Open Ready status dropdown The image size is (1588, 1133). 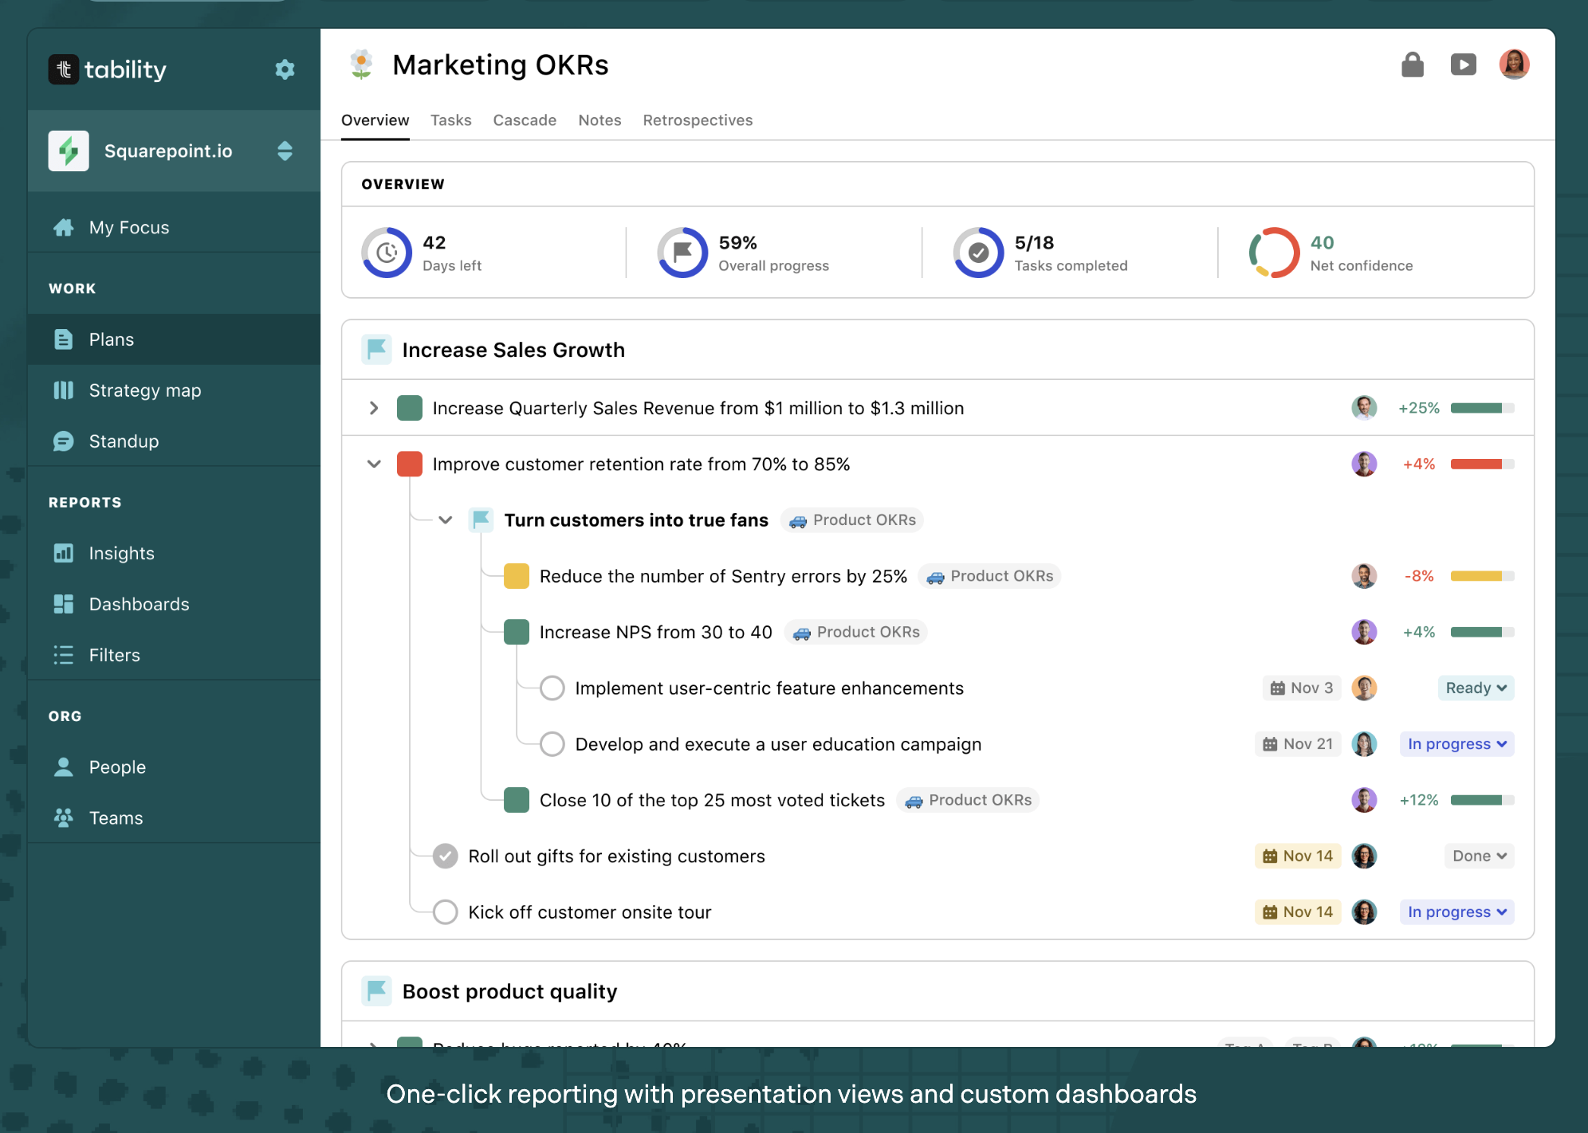click(1475, 688)
